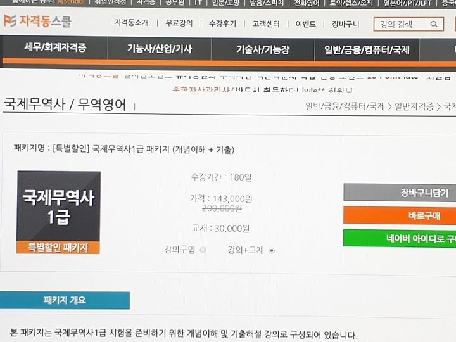
Task: Select 세무/회계자격증 menu
Action: (55, 47)
